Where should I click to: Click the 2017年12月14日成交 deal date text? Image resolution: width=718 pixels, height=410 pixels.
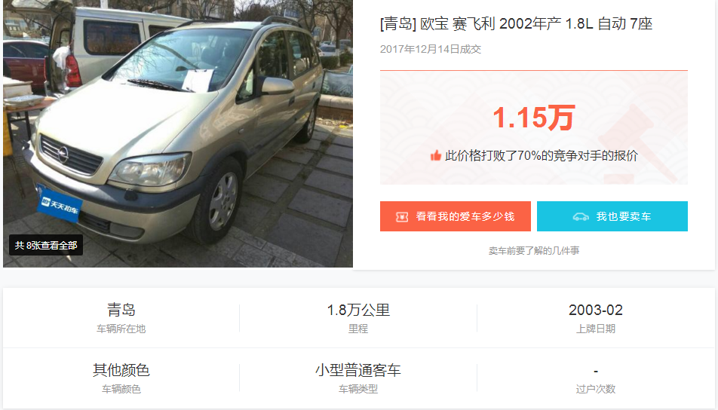click(431, 50)
